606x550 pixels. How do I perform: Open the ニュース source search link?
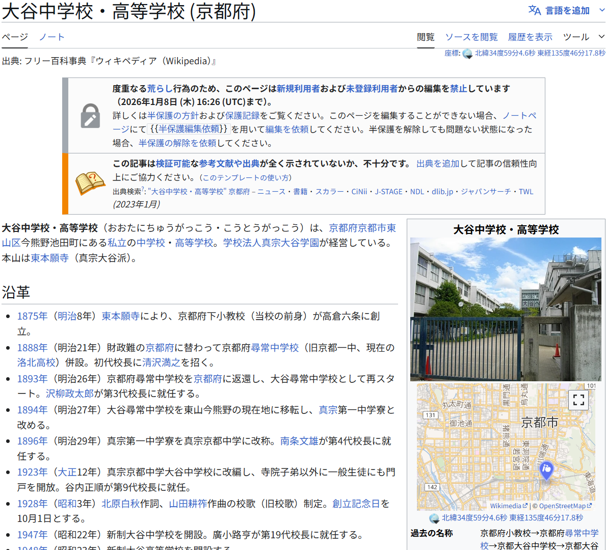click(x=271, y=192)
